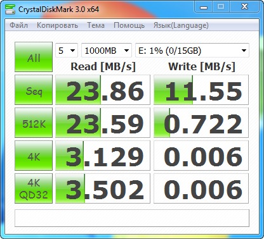The width and height of the screenshot is (264, 239).
Task: Click the Seq write result 11.55
Action: (x=201, y=90)
